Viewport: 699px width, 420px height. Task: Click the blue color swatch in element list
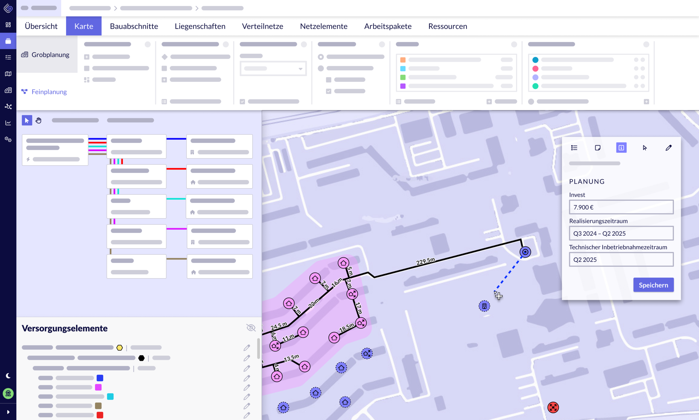coord(100,378)
